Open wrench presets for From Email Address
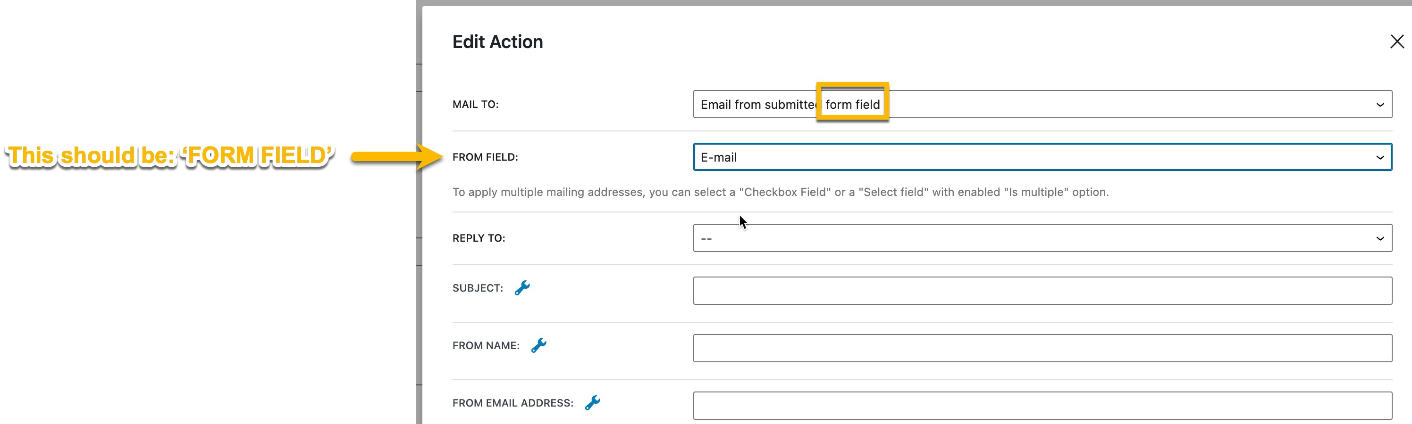 593,403
